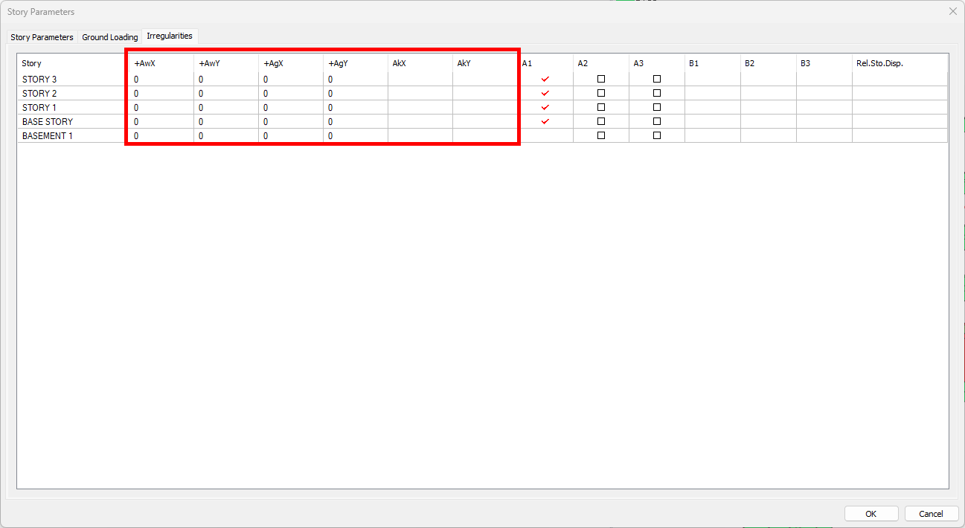Enable A2 checkbox for STORY 3

click(601, 79)
